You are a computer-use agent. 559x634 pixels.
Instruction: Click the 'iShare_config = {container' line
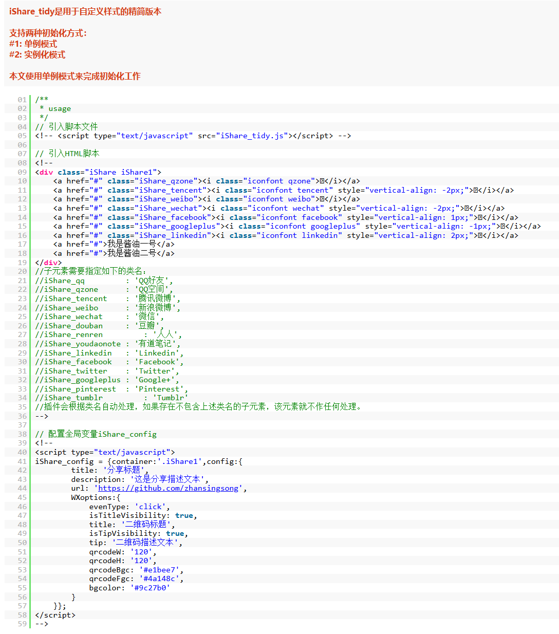click(139, 461)
